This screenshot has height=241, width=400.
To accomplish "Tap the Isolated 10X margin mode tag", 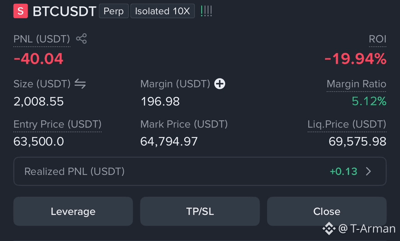I will tap(163, 11).
